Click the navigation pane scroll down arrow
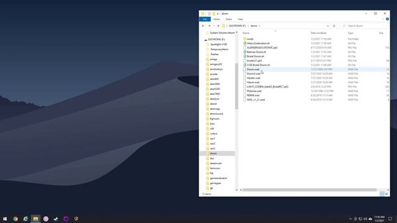This screenshot has width=397, height=223. 237,190
